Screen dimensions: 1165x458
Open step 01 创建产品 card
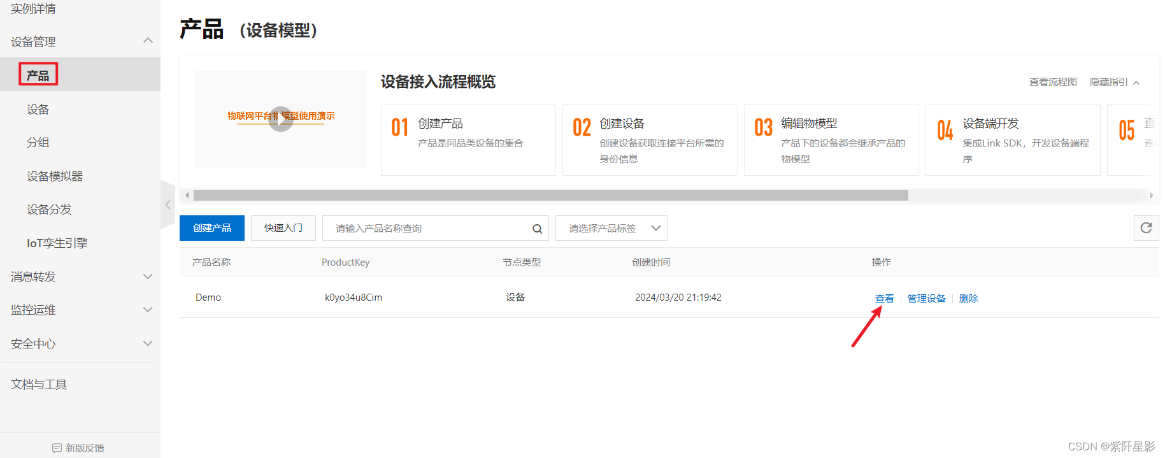[x=468, y=140]
